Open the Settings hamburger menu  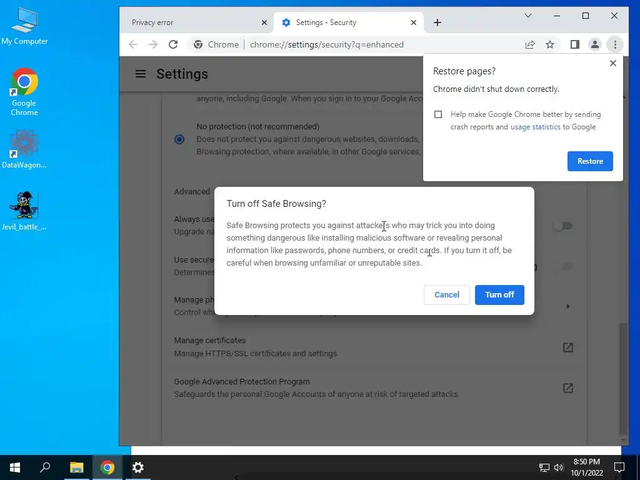[141, 74]
